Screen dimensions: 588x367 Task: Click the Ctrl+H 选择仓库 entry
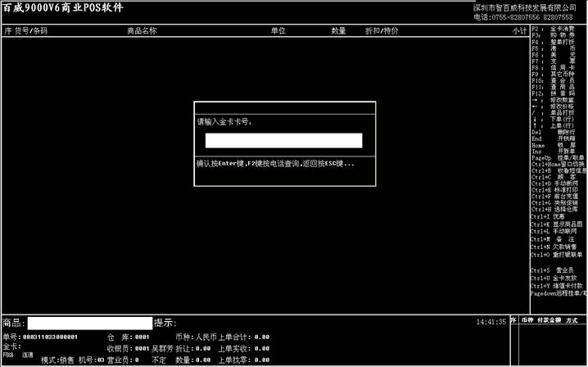(x=554, y=210)
